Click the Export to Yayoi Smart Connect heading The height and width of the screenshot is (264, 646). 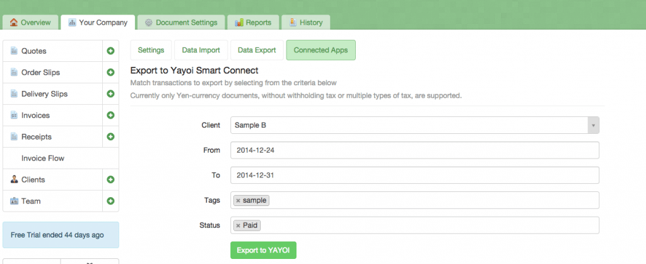194,71
